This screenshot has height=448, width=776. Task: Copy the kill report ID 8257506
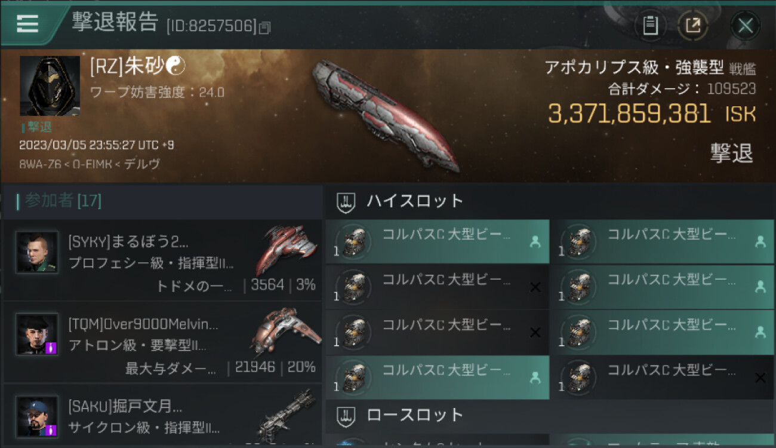[265, 27]
